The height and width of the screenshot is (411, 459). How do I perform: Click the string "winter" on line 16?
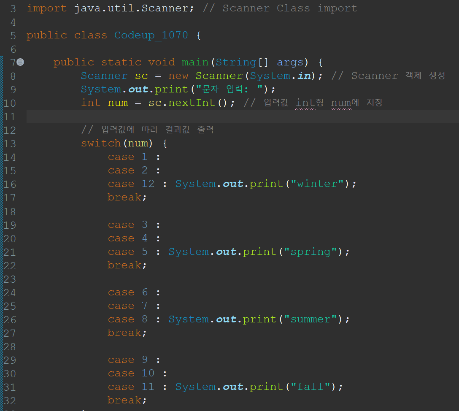(x=317, y=184)
